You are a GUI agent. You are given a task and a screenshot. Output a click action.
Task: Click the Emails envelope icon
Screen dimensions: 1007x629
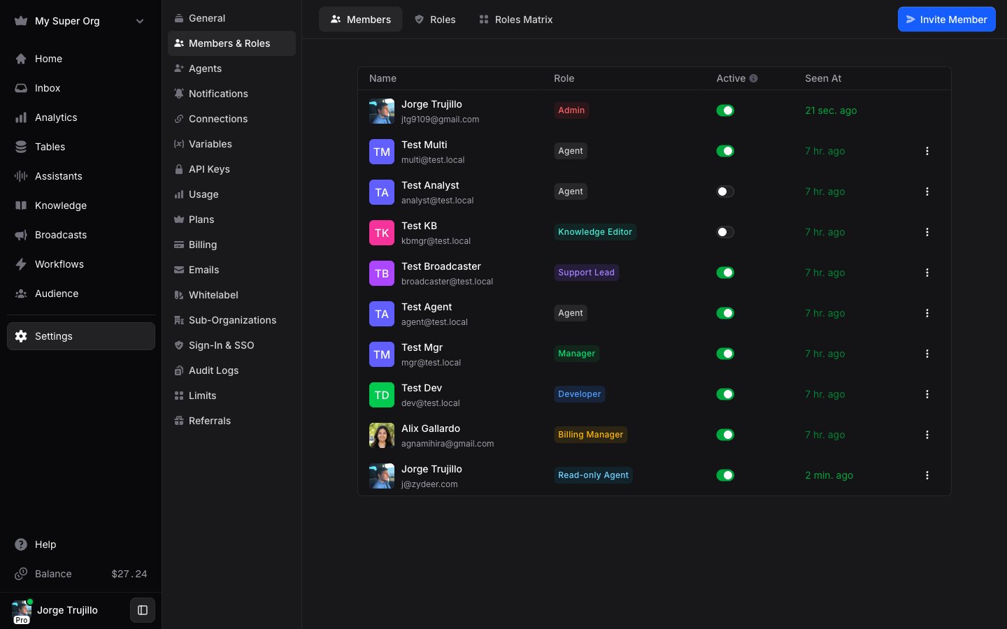click(x=179, y=270)
